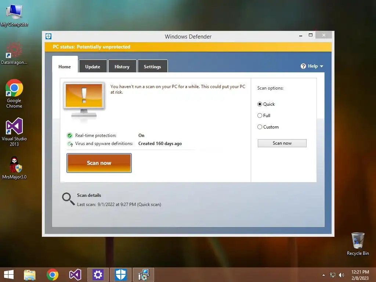Open the Settings tab
Image resolution: width=376 pixels, height=282 pixels.
tap(152, 66)
